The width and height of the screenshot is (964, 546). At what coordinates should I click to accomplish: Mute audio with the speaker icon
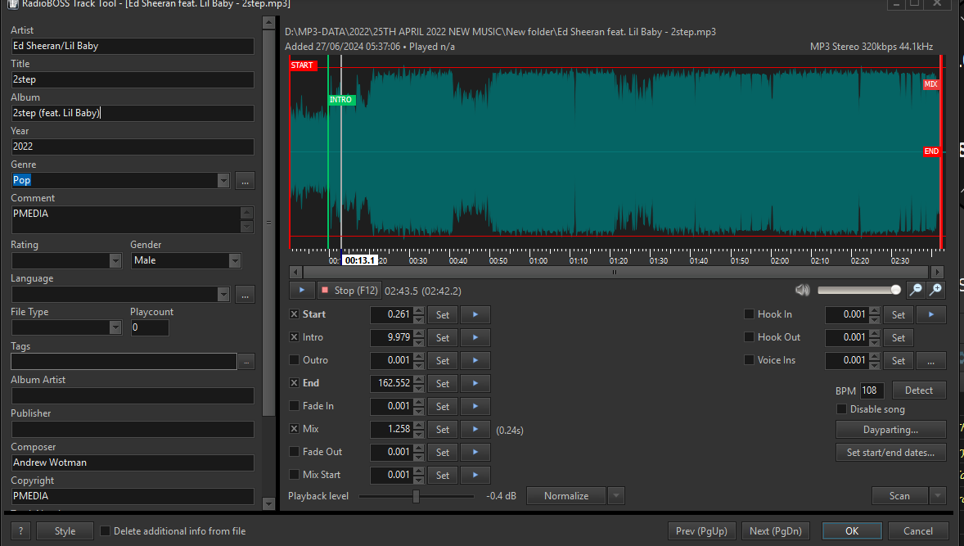point(802,290)
